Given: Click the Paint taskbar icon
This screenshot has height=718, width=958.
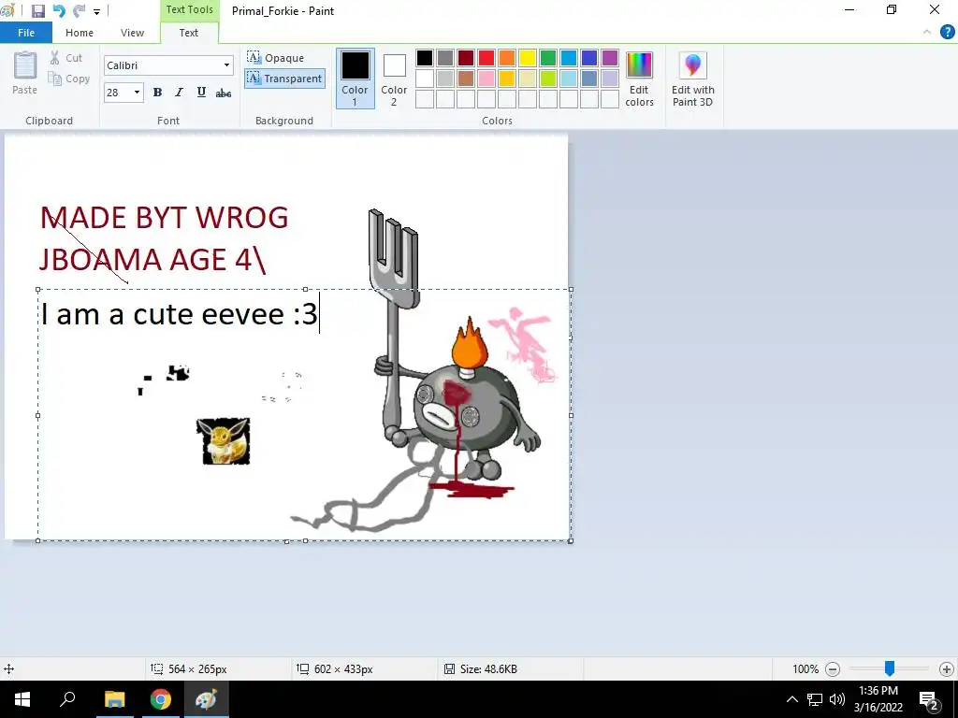Looking at the screenshot, I should 206,699.
